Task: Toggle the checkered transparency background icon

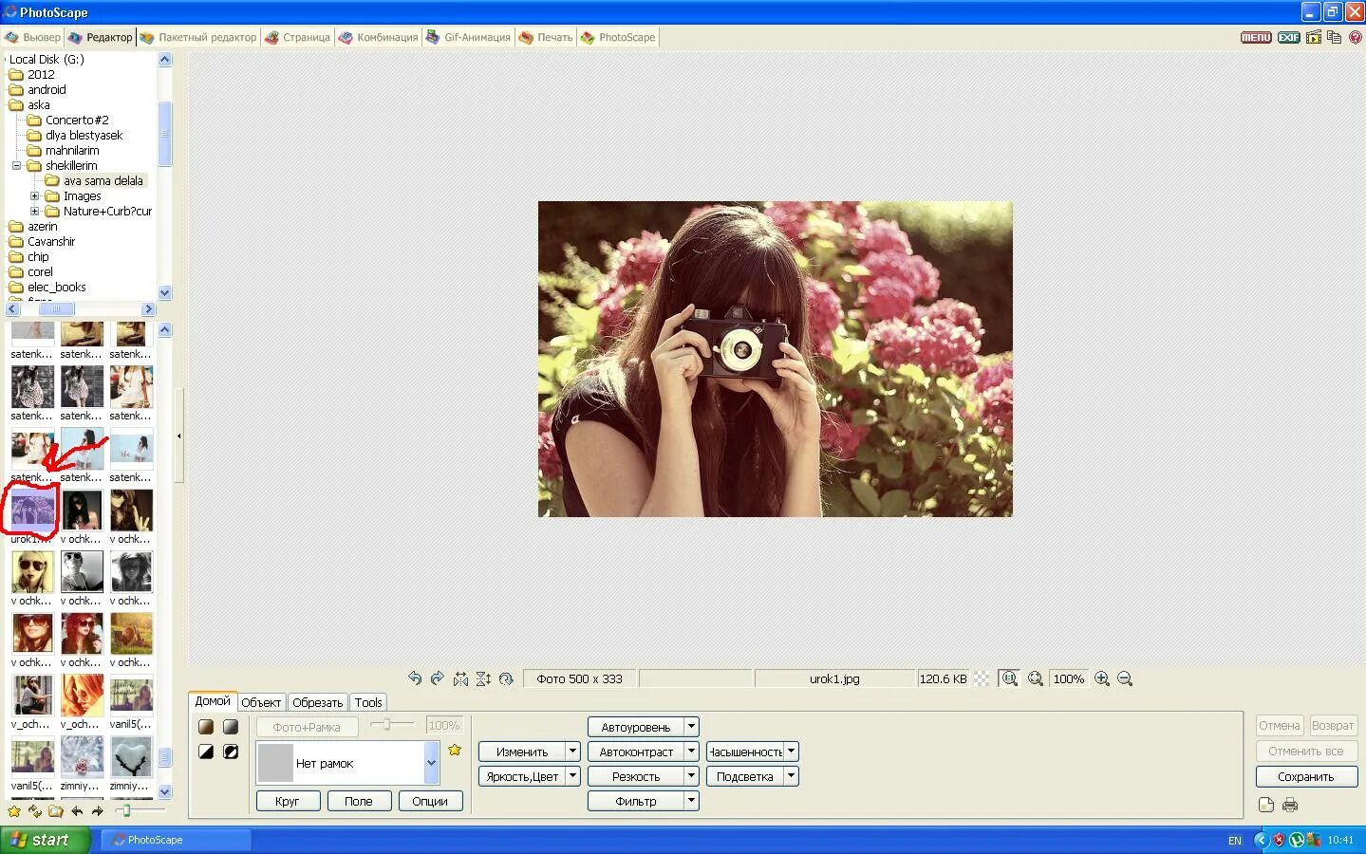Action: tap(982, 678)
